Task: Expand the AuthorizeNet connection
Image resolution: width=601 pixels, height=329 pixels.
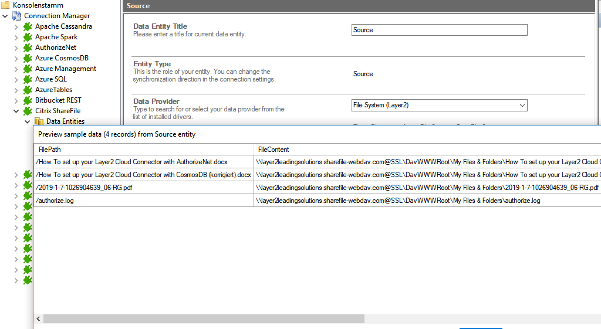Action: (16, 48)
